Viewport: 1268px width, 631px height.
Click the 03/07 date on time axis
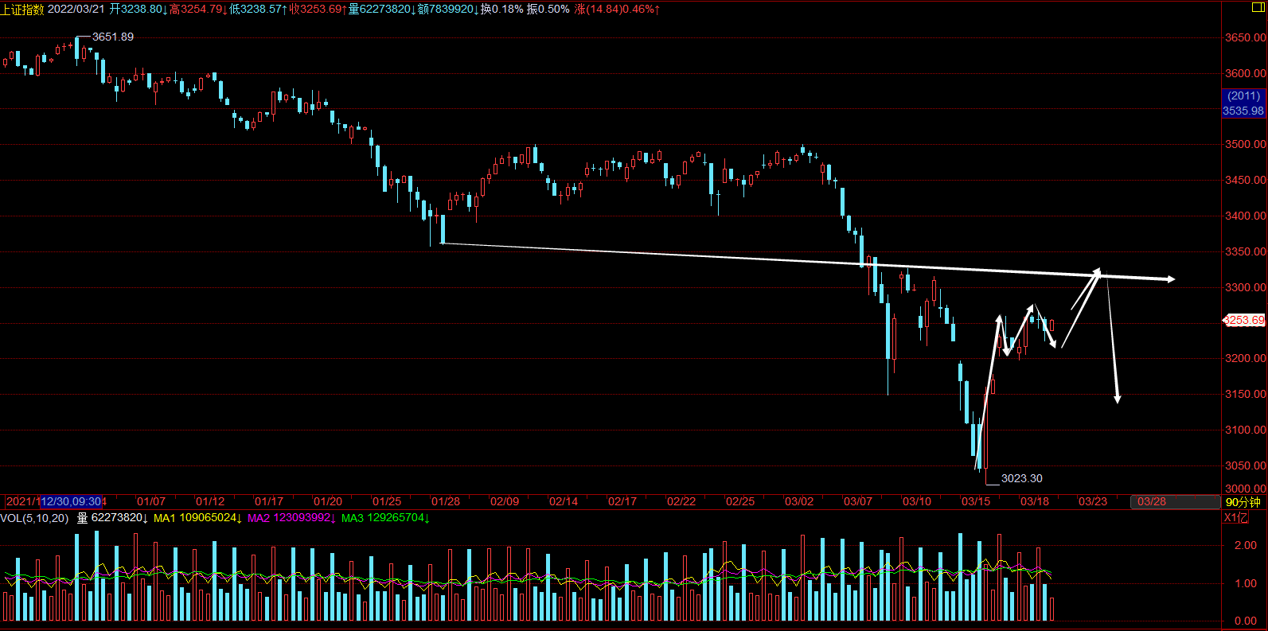click(x=858, y=502)
